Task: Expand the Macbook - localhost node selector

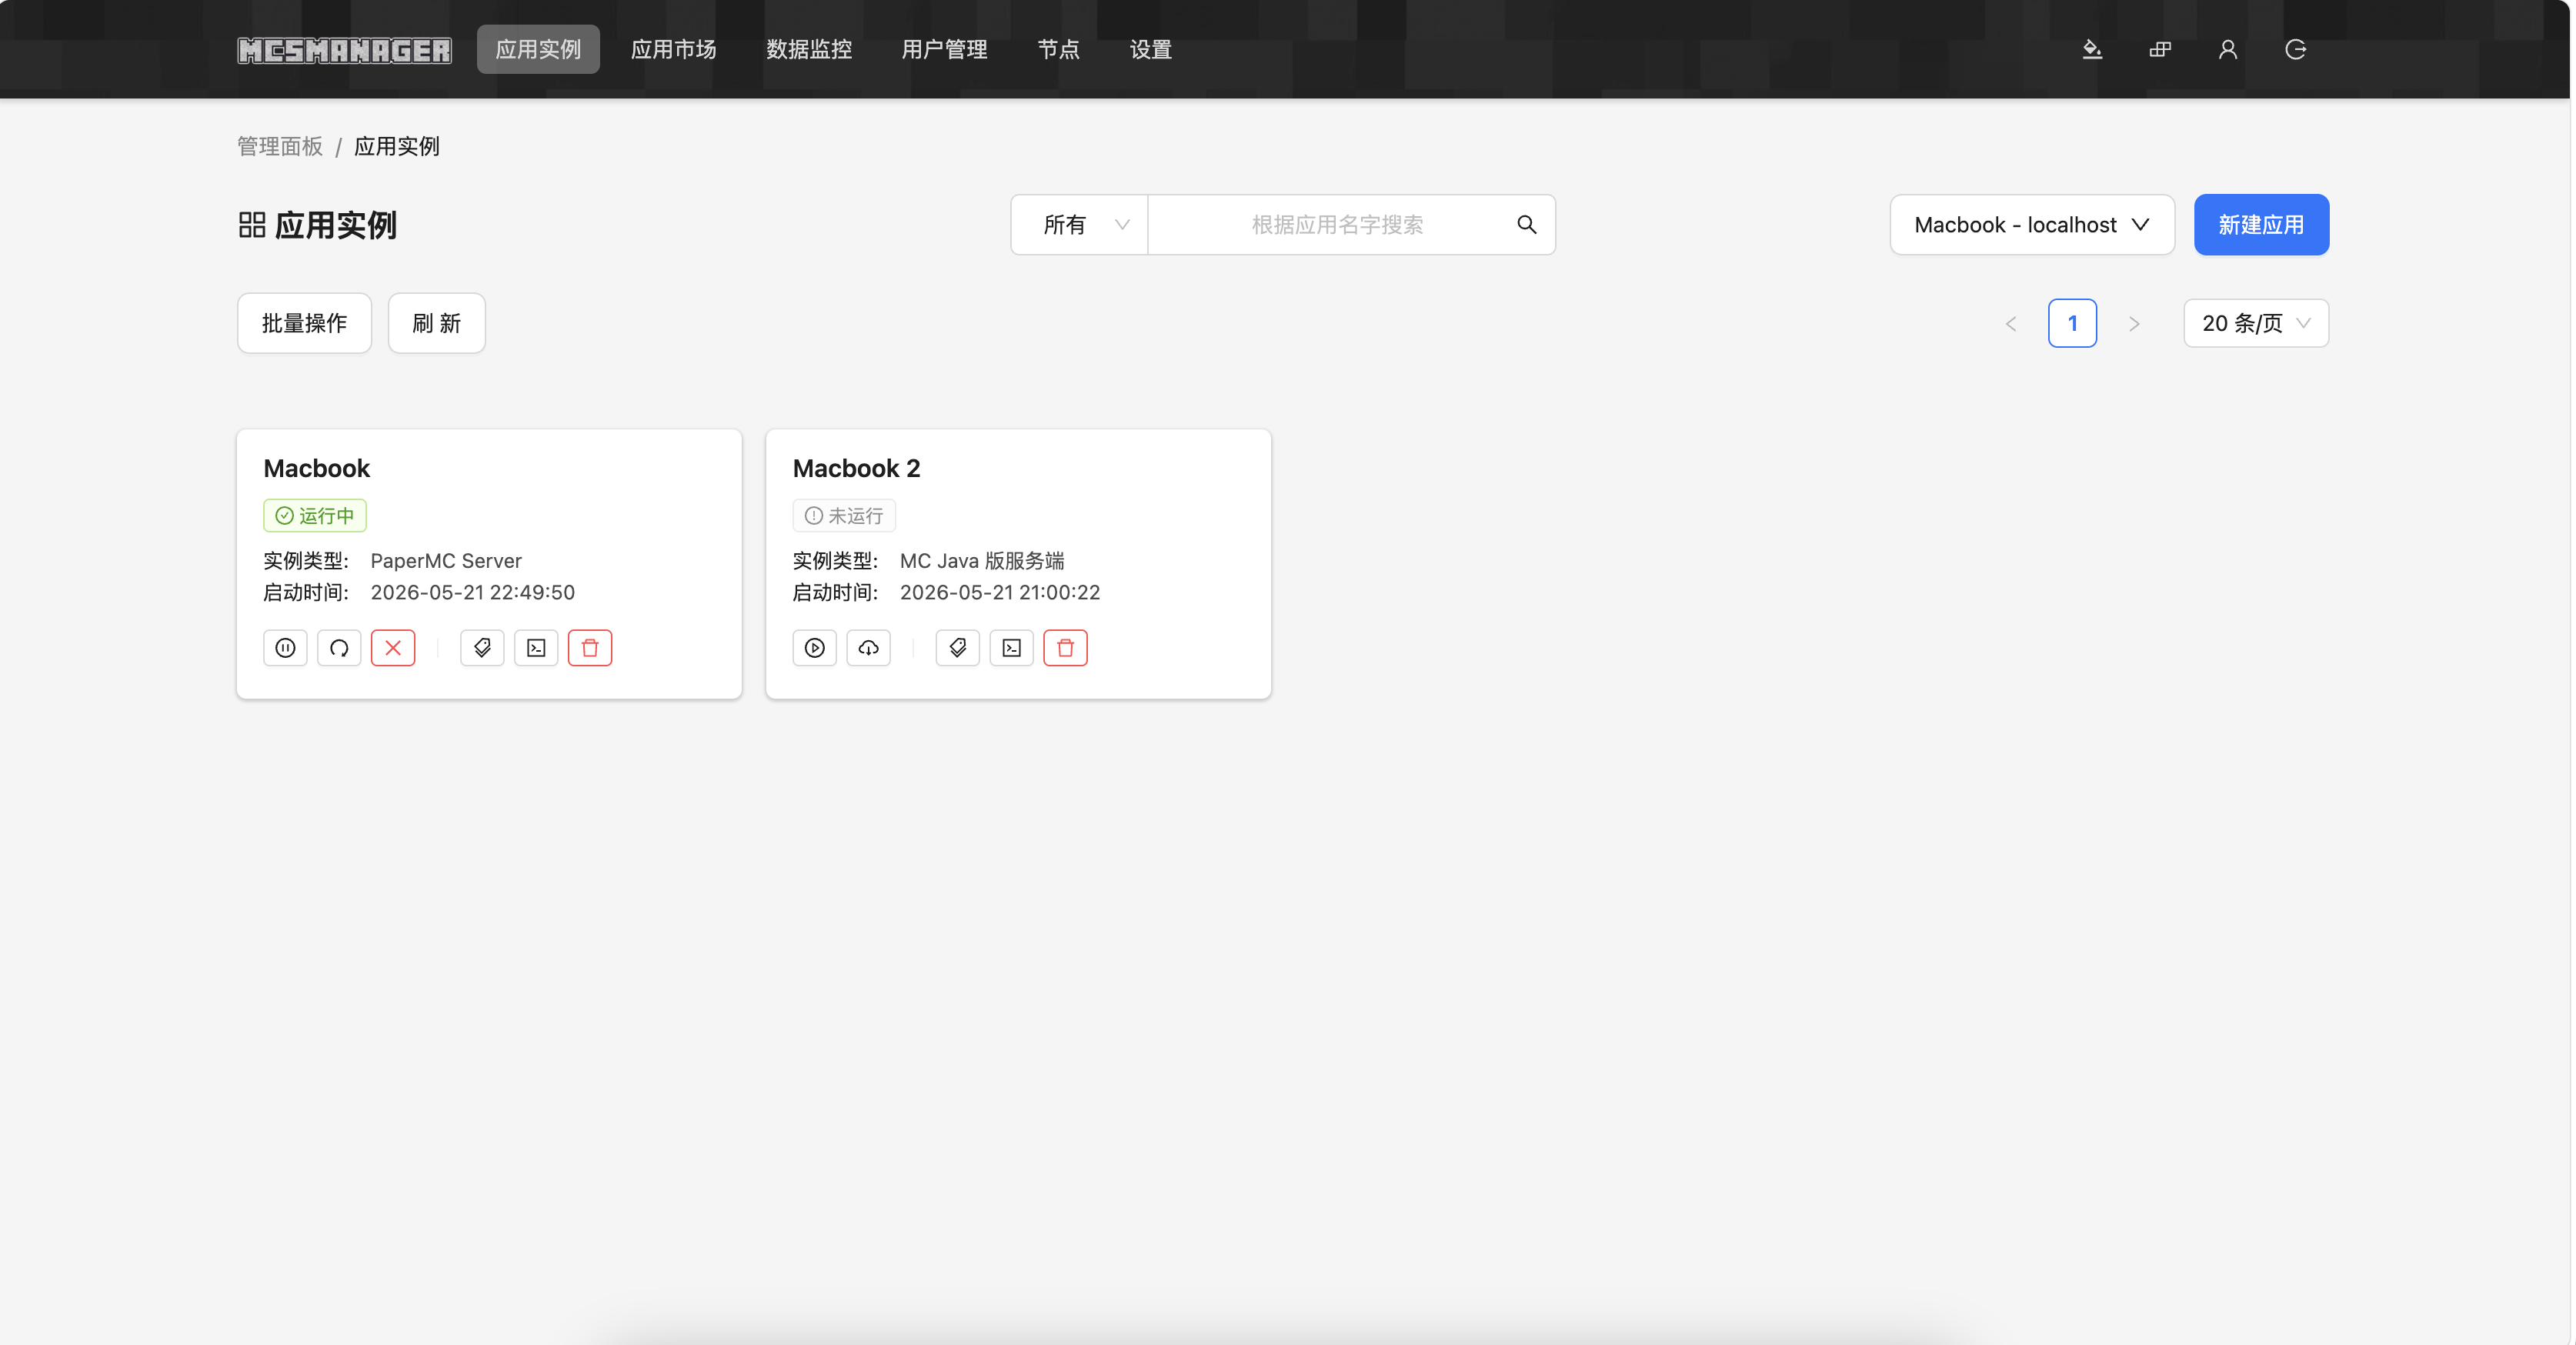Action: (2032, 225)
